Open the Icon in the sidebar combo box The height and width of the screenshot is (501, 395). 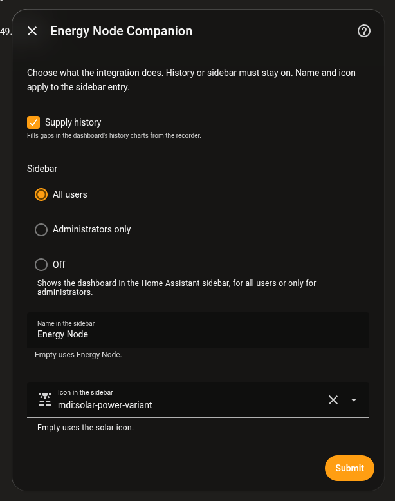pos(198,400)
